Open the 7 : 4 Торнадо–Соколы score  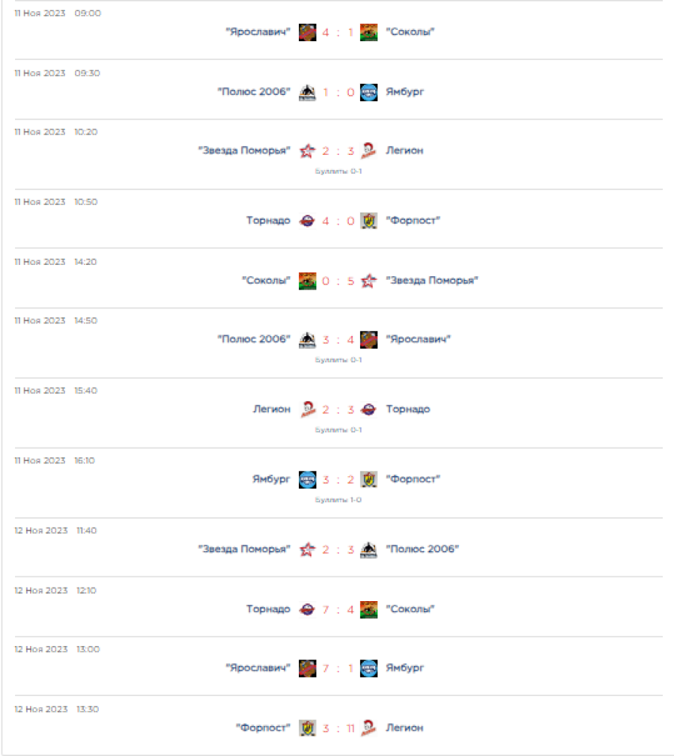(338, 609)
